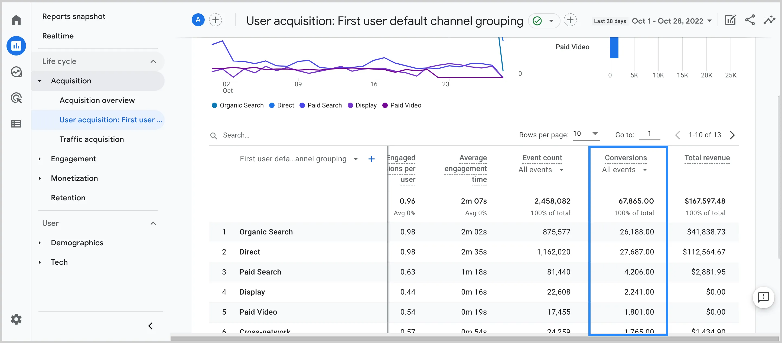Go to the previous page of table rows

(677, 135)
